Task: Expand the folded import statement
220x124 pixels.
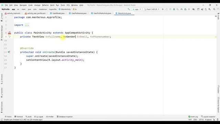Action: pyautogui.click(x=27, y=25)
